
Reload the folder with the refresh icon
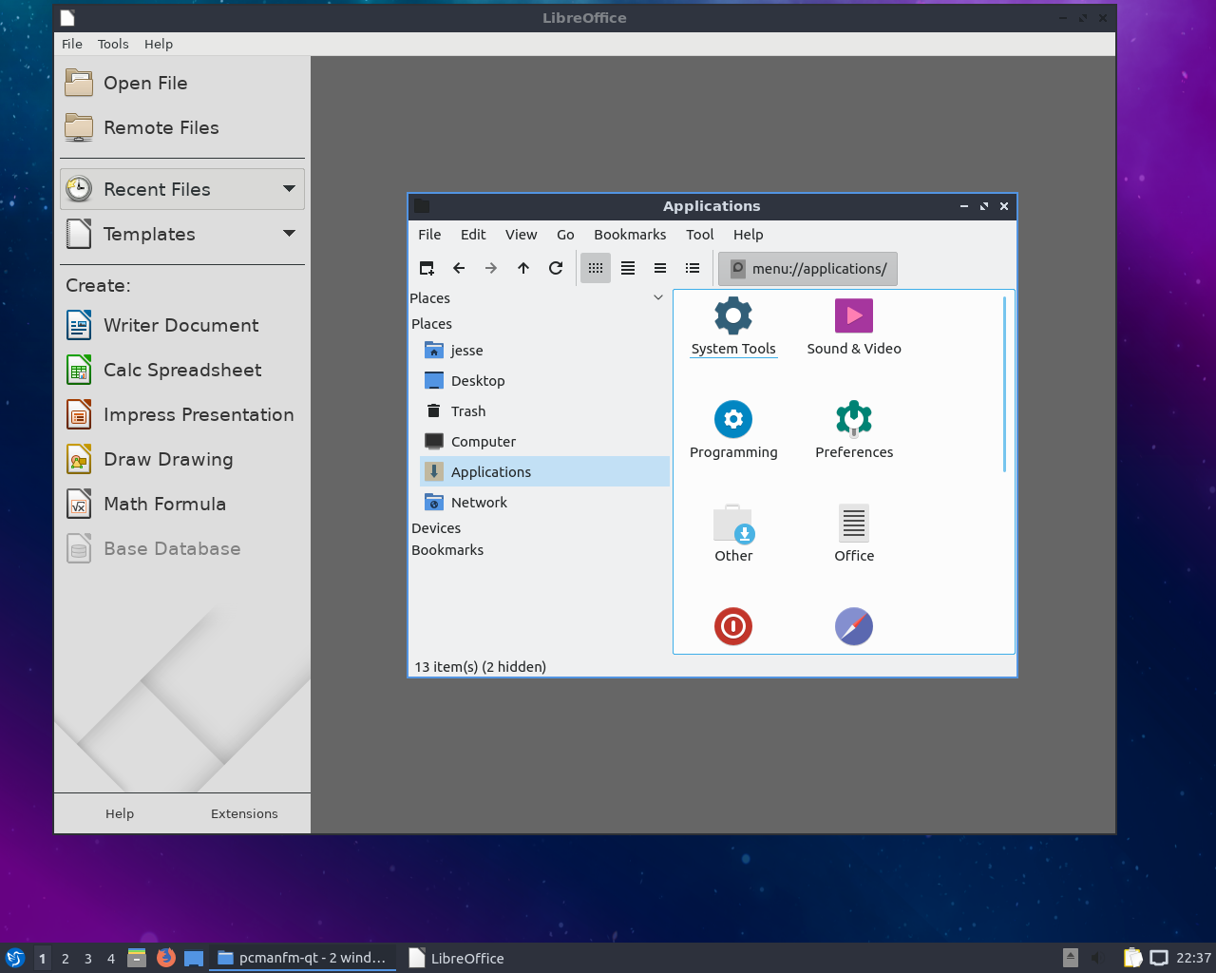[556, 268]
